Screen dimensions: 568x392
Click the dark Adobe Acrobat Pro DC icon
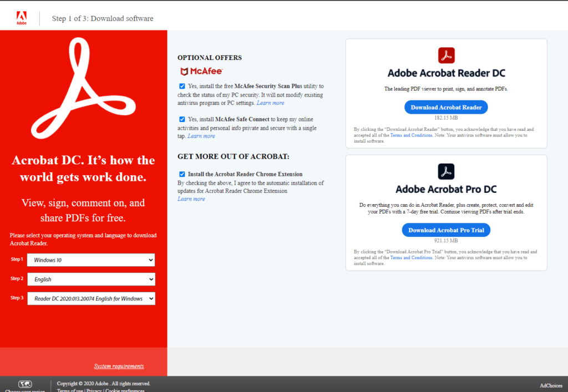coord(445,171)
